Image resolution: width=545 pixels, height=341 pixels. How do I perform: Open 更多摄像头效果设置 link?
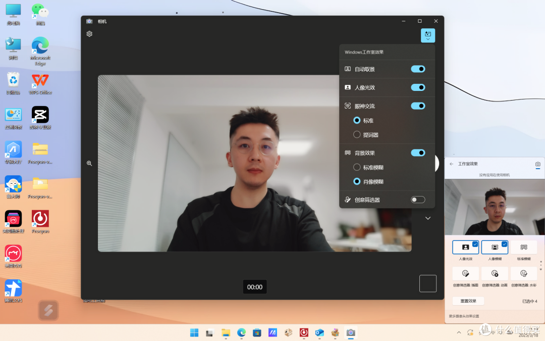[464, 316]
